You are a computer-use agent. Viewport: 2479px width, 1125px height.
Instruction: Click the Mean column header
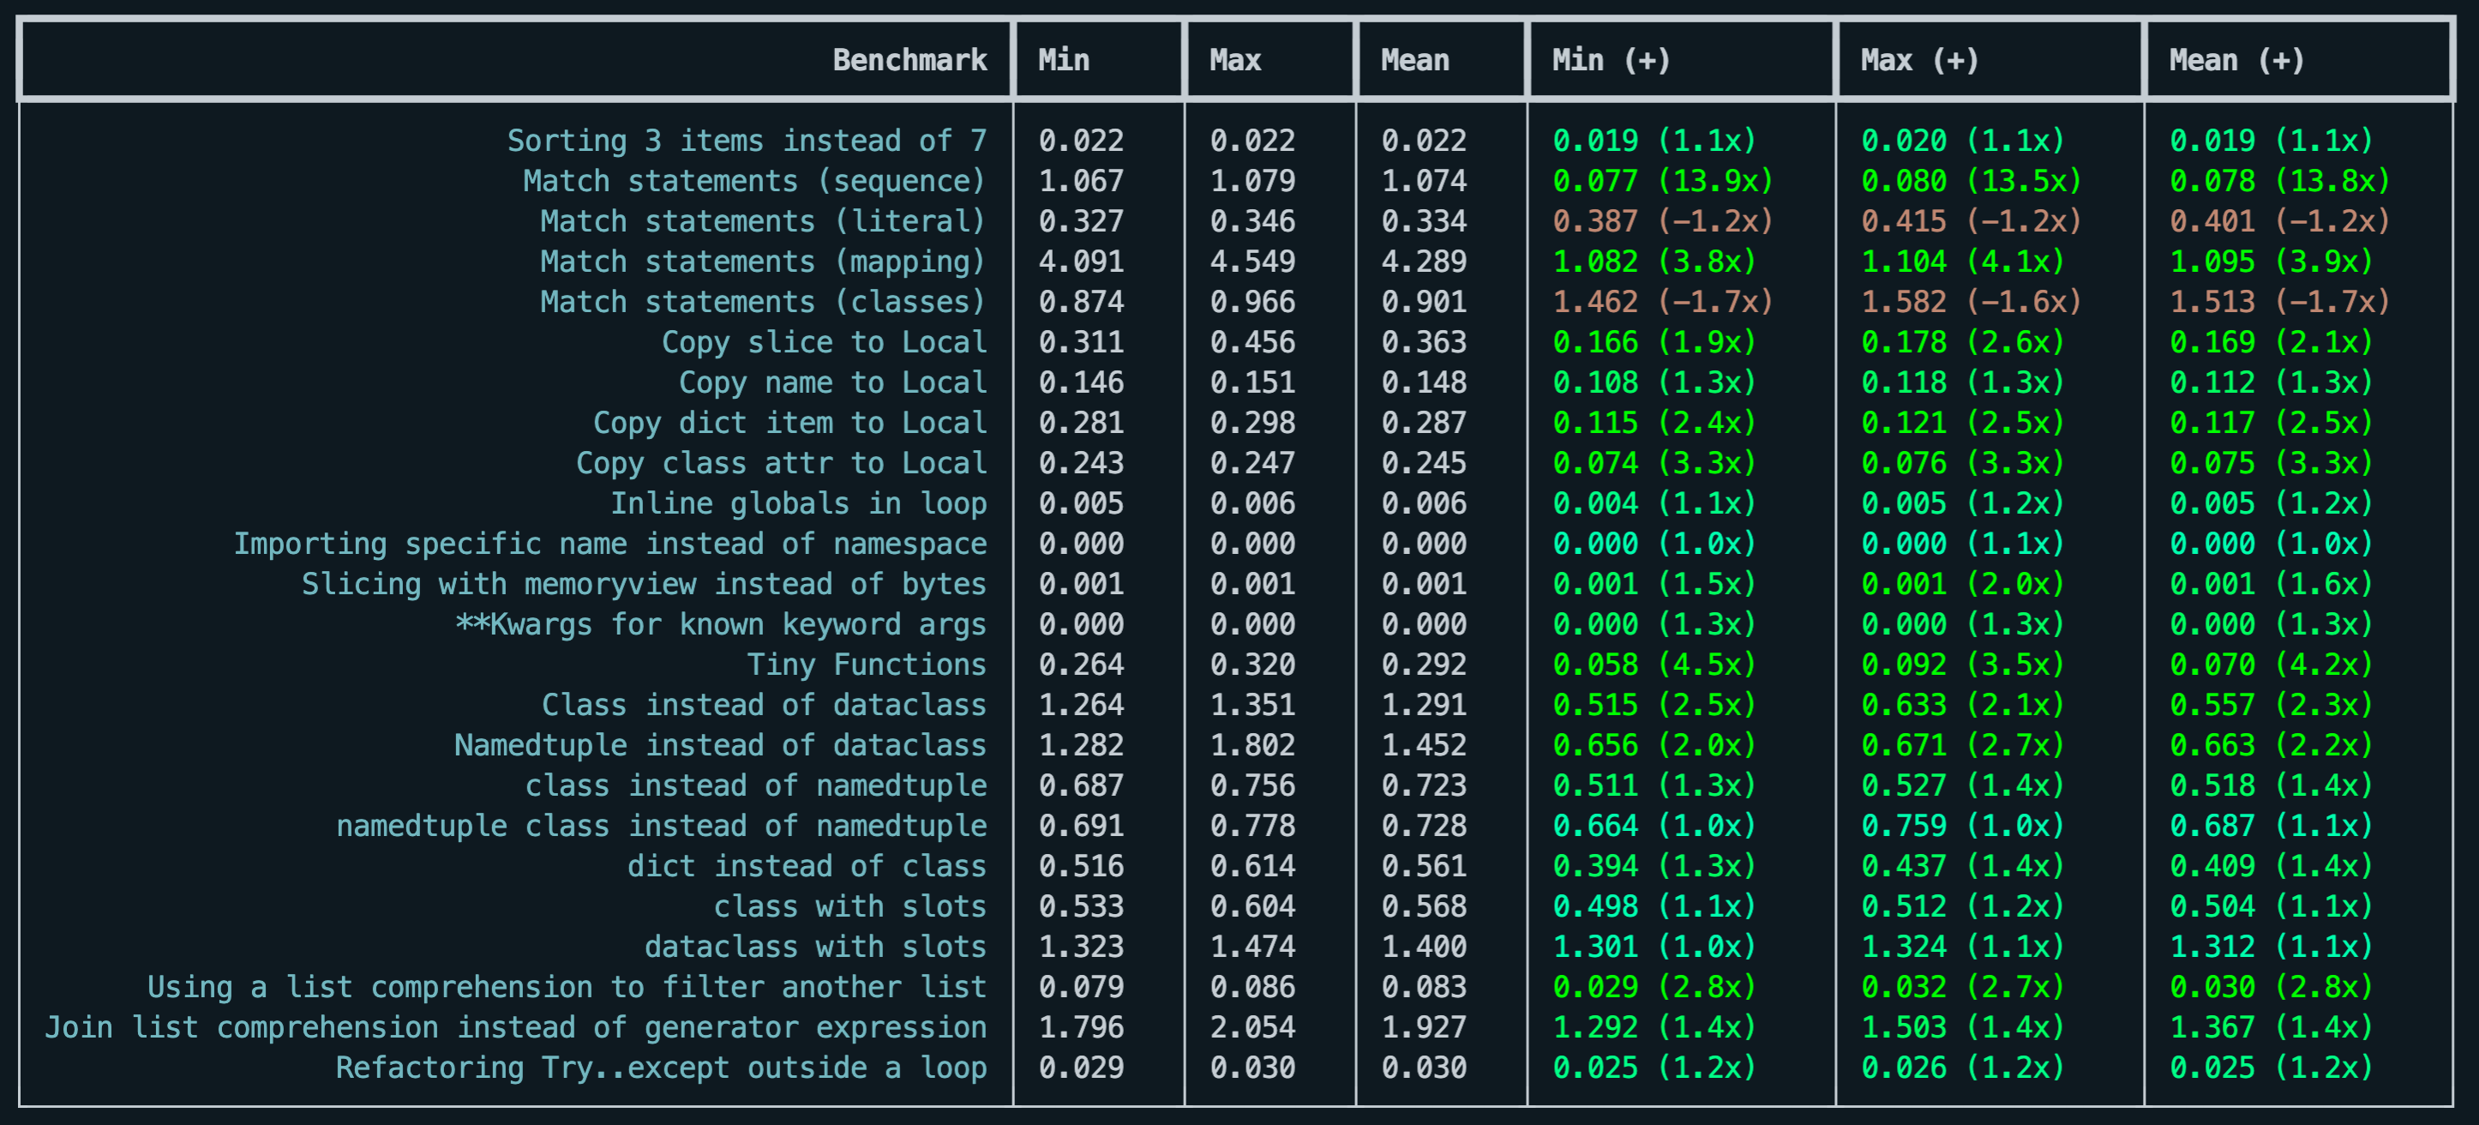(x=1414, y=61)
